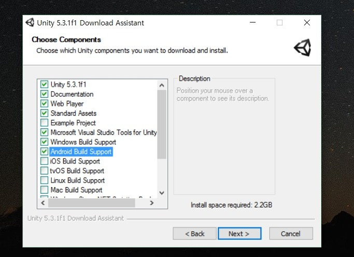Click the horizontal scroll right arrow
This screenshot has width=354, height=257.
pyautogui.click(x=152, y=203)
